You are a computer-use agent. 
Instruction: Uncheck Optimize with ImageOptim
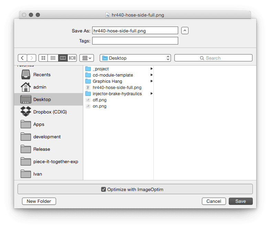coord(104,189)
